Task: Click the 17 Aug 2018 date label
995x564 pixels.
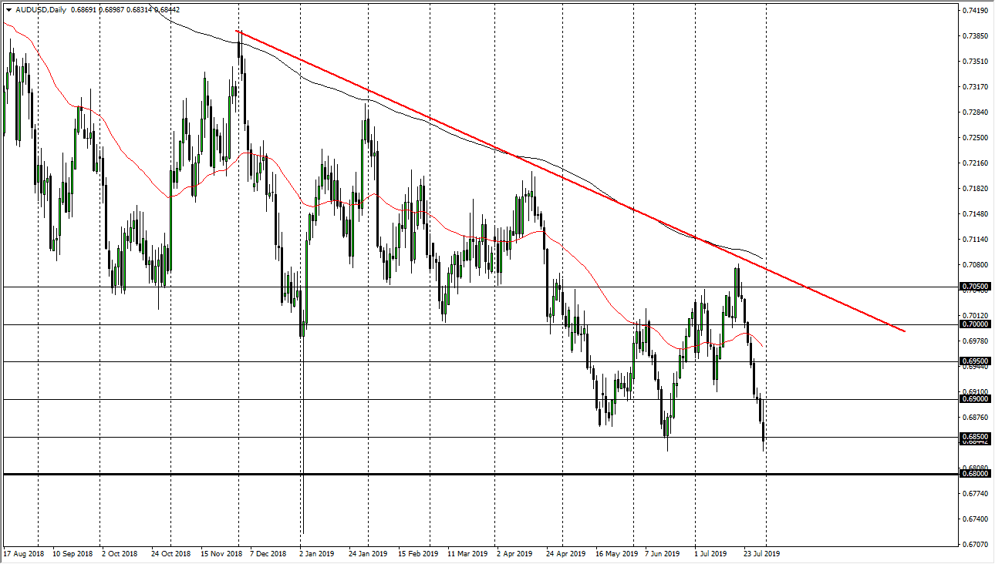Action: 25,553
